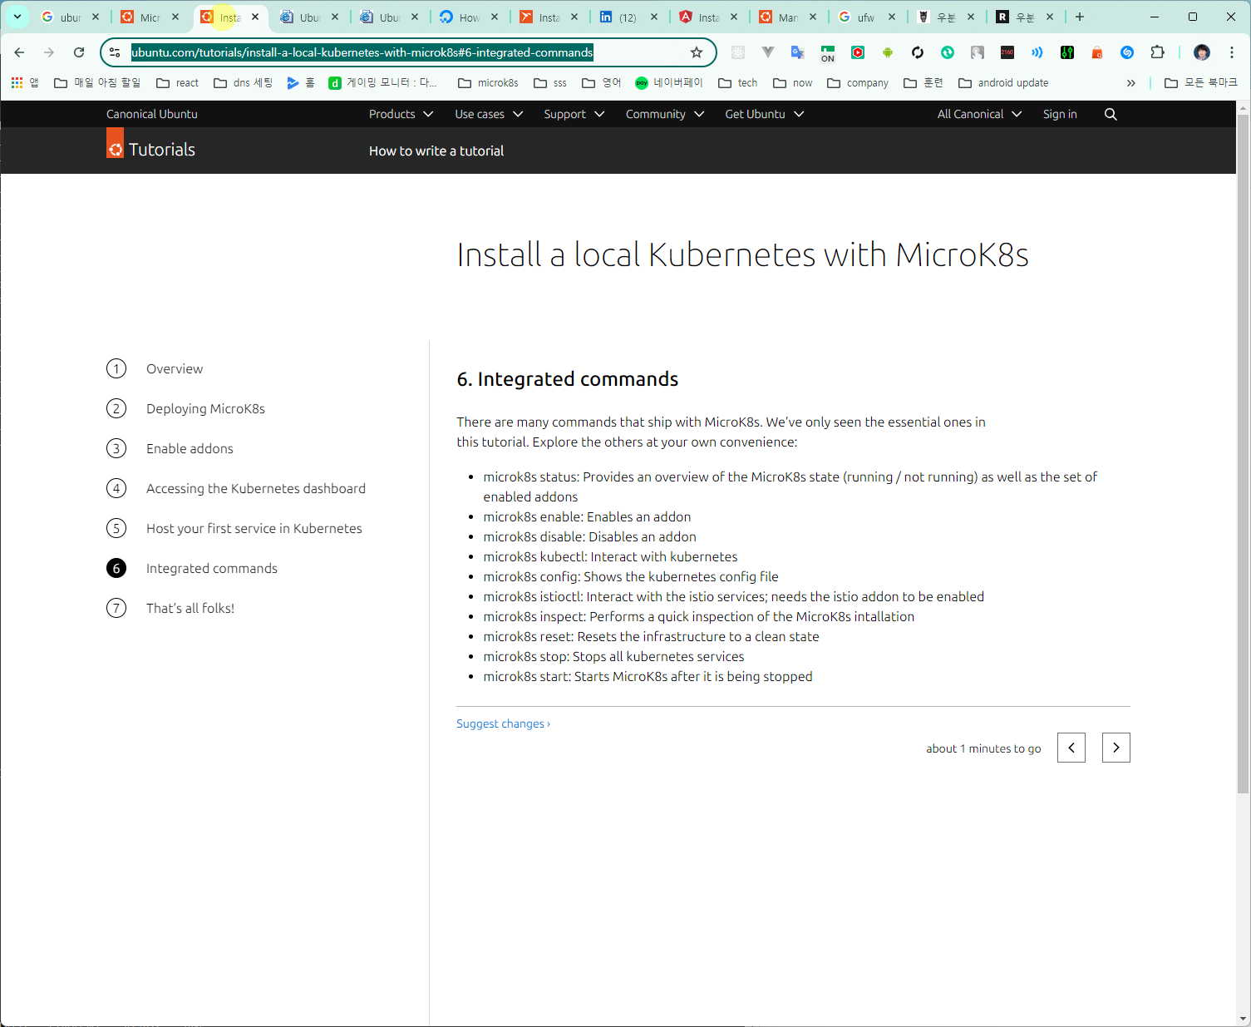Open the Extensions puzzle piece menu

(1157, 52)
